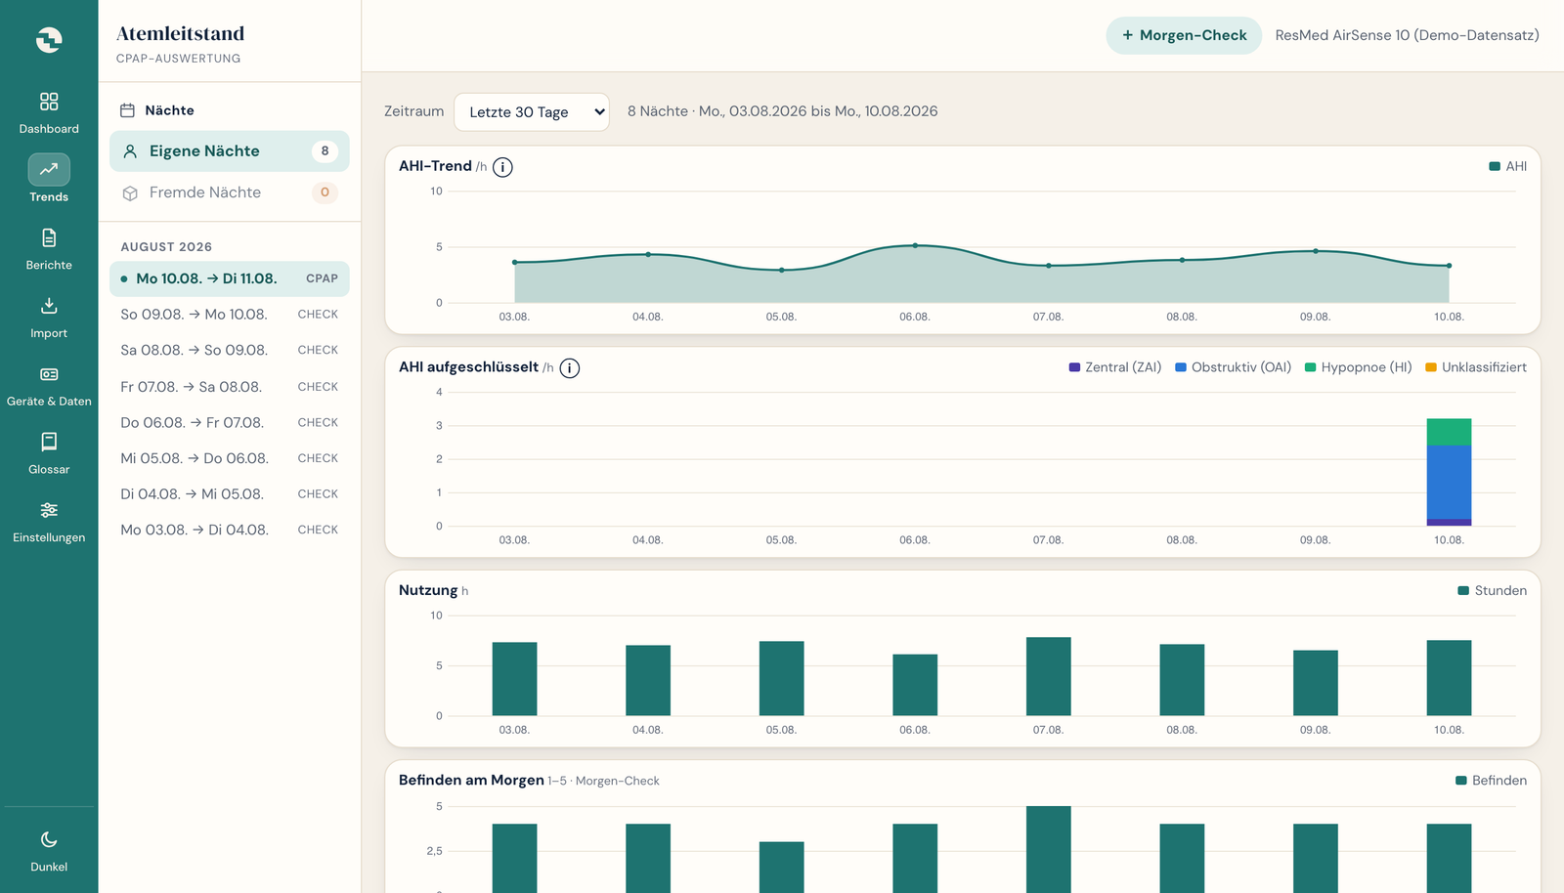Image resolution: width=1564 pixels, height=893 pixels.
Task: Select night Mo 10.08. → Di 11.08.
Action: pyautogui.click(x=230, y=278)
